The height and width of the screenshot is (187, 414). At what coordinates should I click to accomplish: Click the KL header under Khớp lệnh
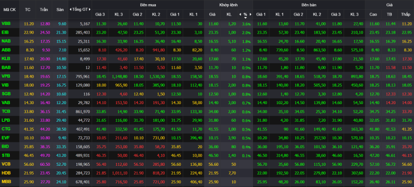(229, 15)
